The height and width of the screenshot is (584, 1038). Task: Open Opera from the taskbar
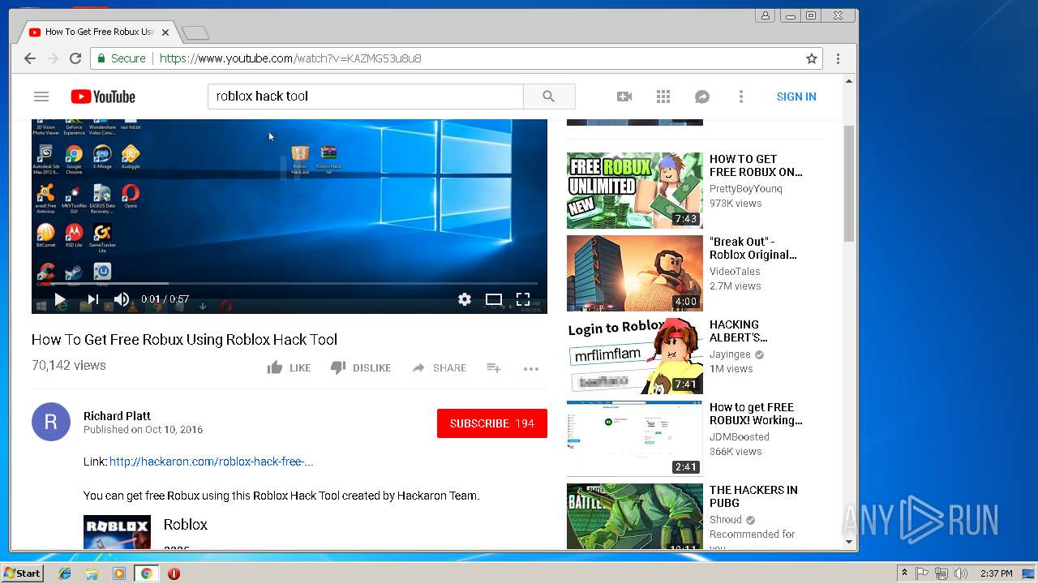pyautogui.click(x=174, y=573)
